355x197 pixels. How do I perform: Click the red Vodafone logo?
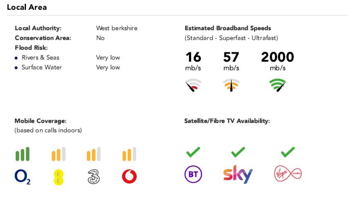pos(129,177)
